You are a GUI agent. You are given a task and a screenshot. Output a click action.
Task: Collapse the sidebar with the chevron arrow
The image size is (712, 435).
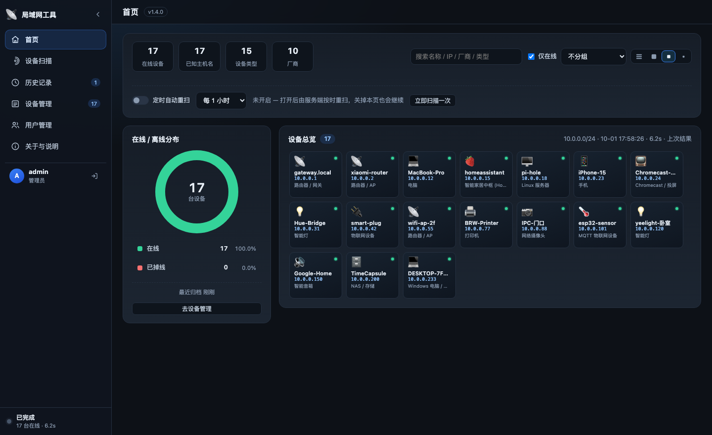[x=98, y=14]
